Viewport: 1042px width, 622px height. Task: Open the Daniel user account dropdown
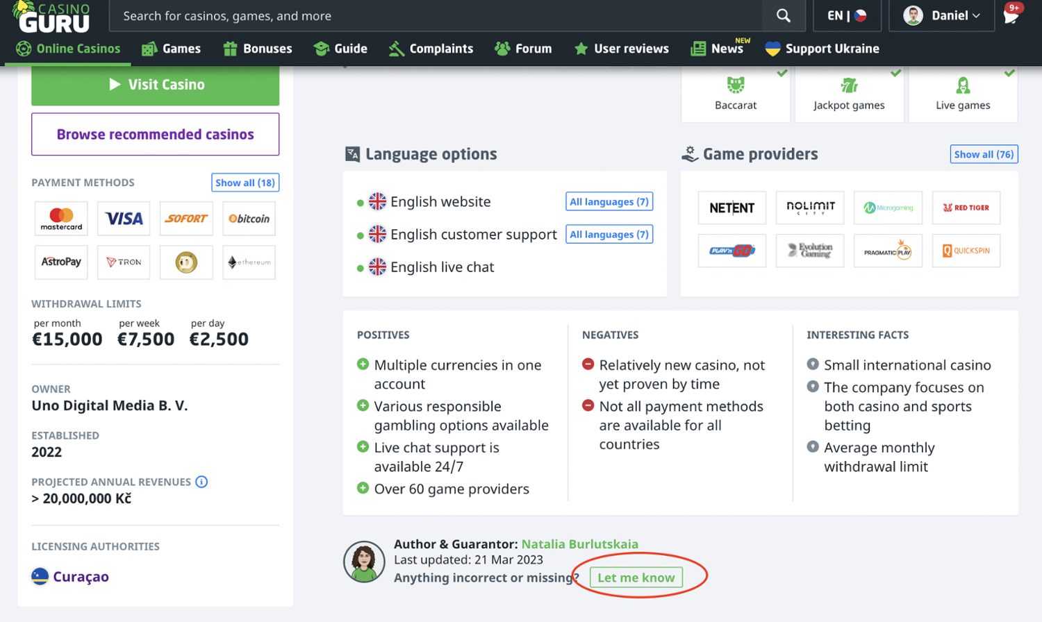[x=941, y=16]
